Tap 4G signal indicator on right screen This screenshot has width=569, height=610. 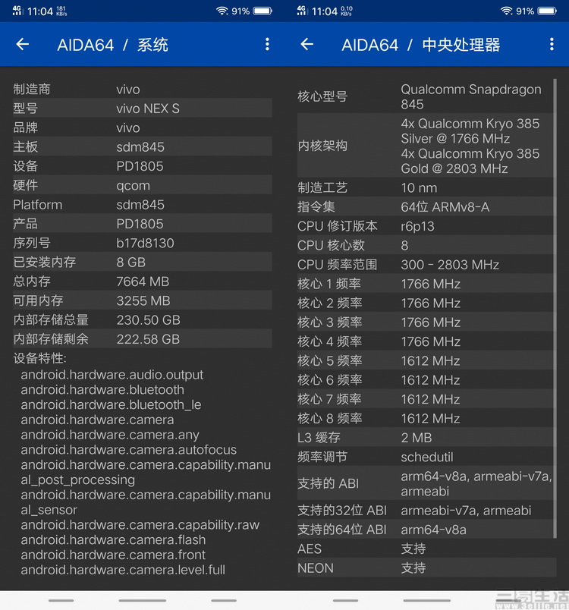tap(301, 11)
